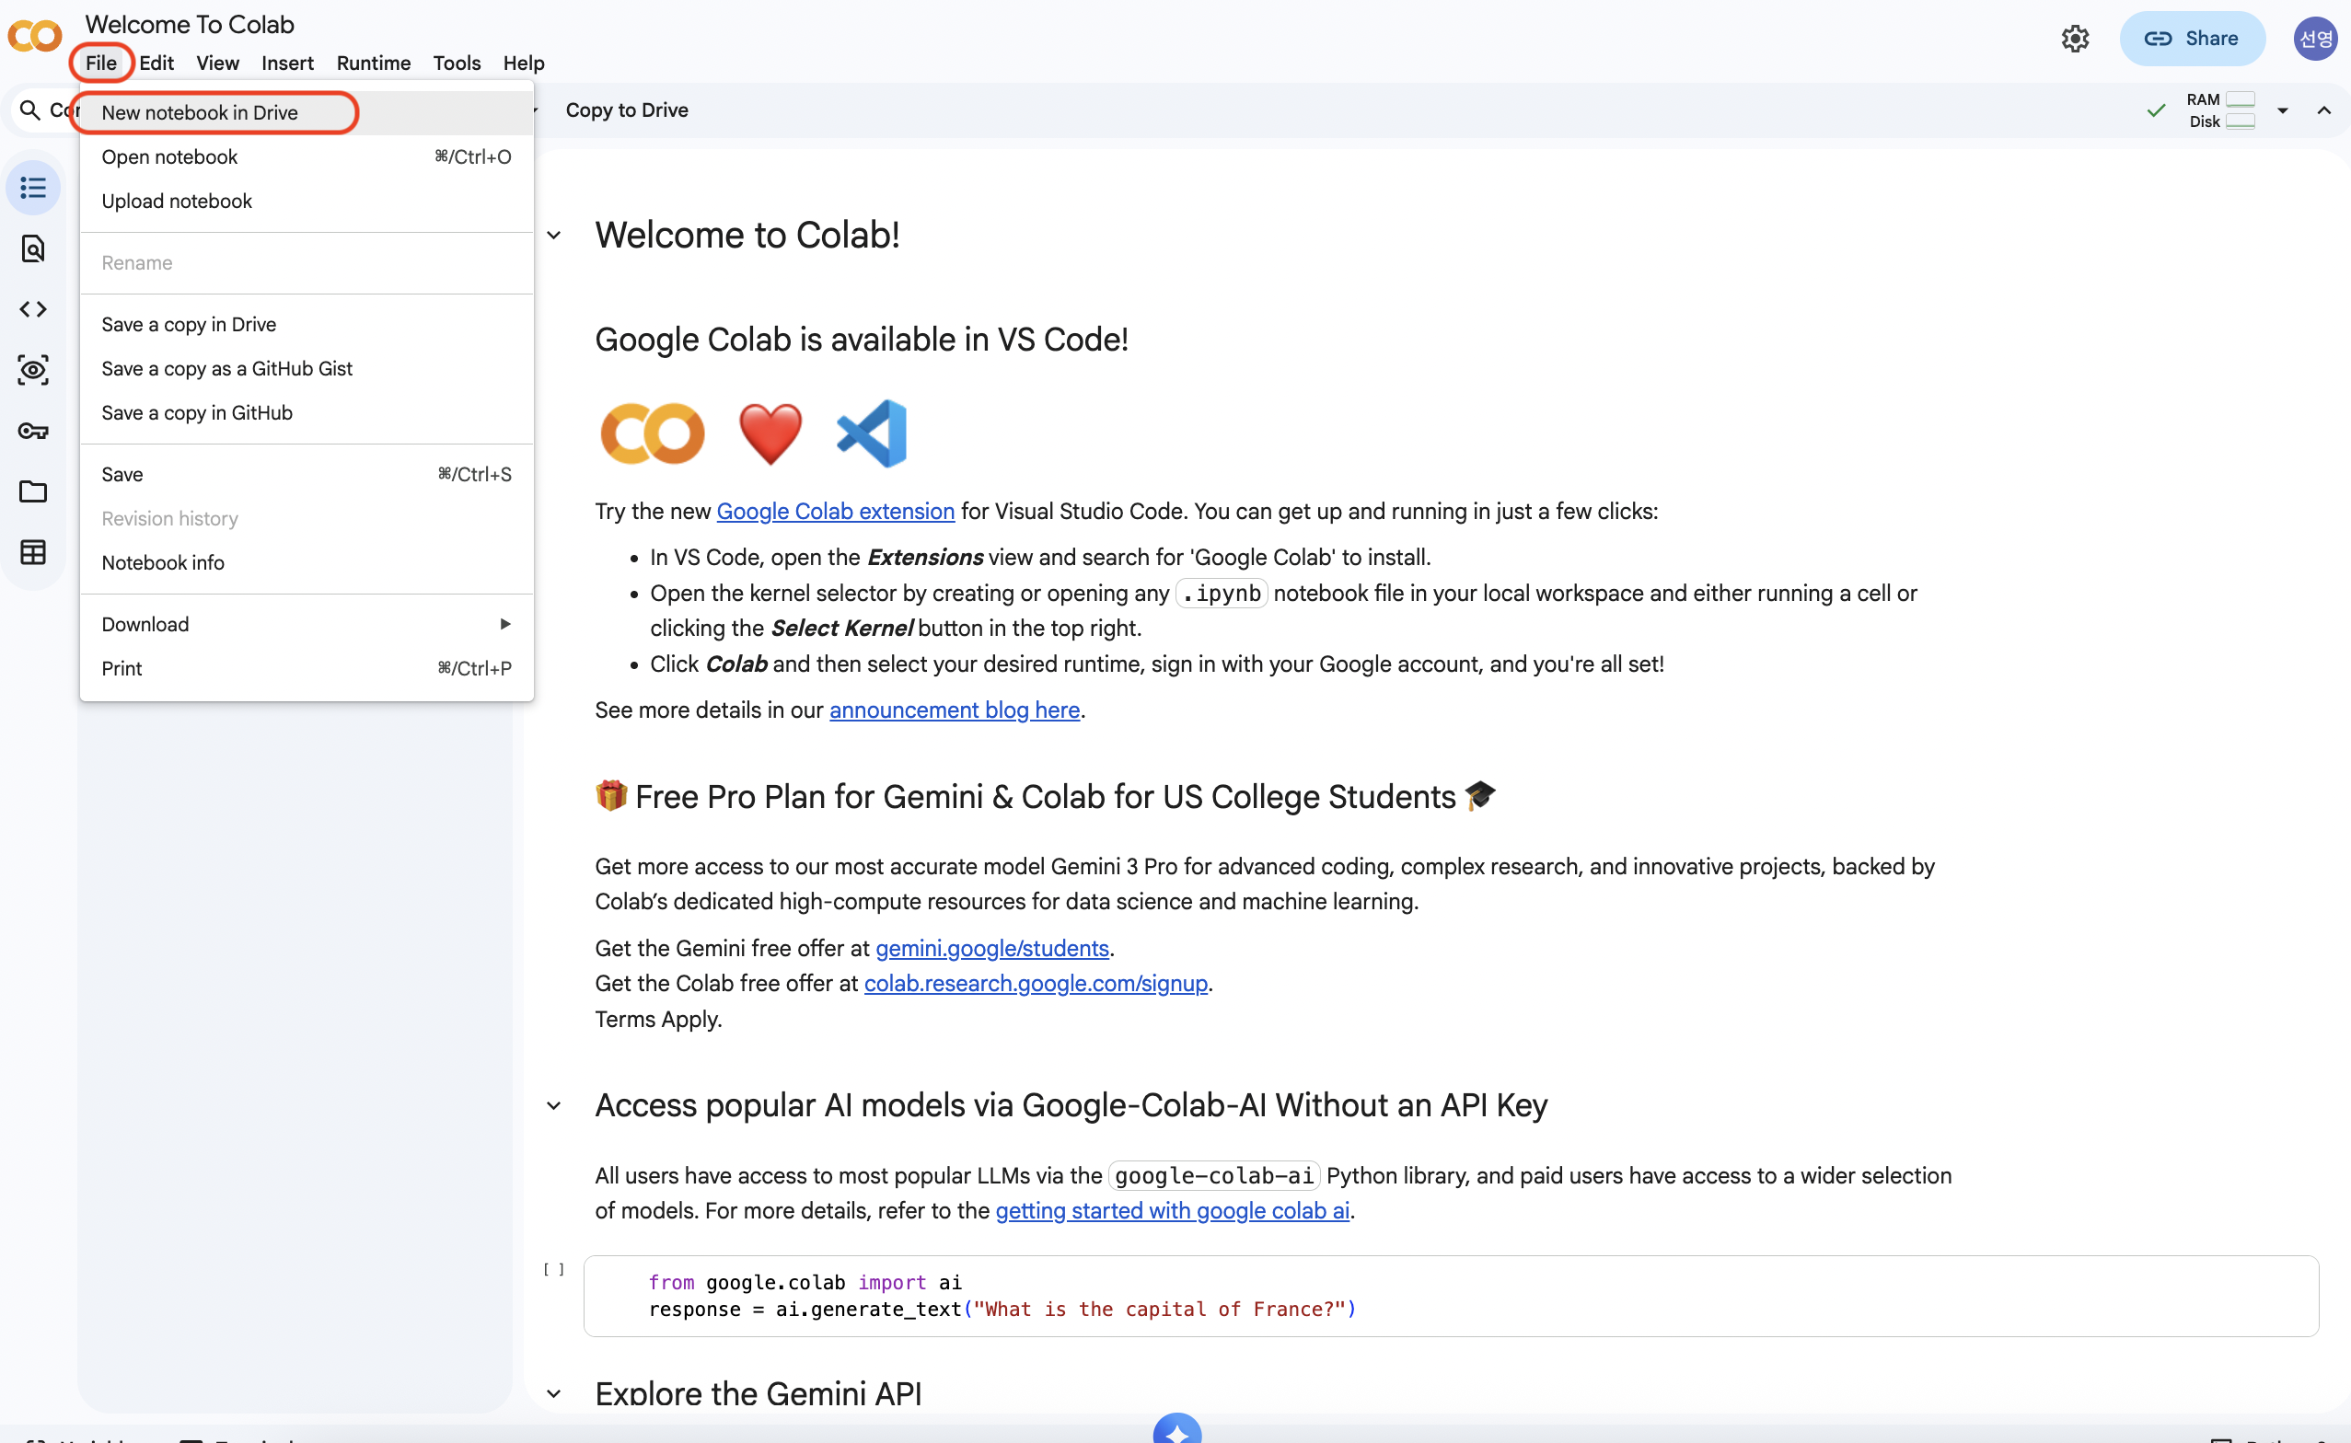Viewport: 2351px width, 1443px height.
Task: Collapse the header with the up chevron
Action: 2323,110
